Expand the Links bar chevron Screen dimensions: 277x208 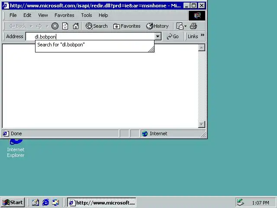203,35
